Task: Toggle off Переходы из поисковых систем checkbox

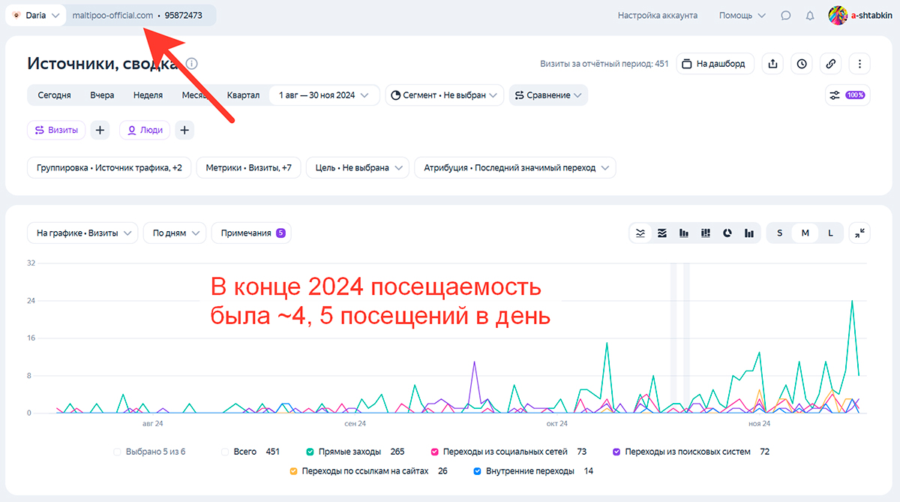Action: tap(616, 452)
